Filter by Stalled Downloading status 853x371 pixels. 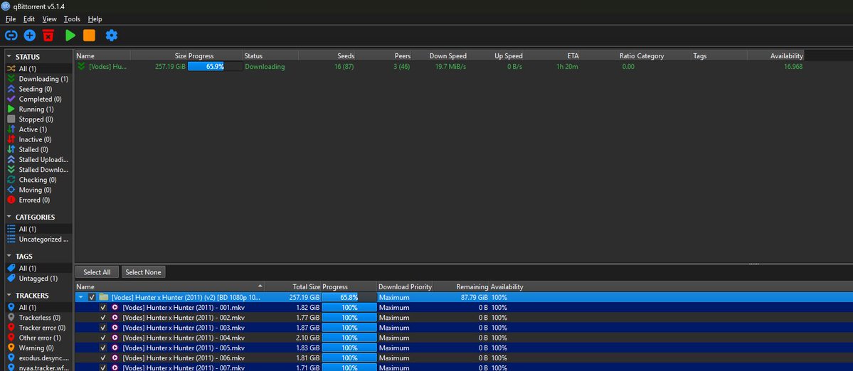pyautogui.click(x=38, y=169)
